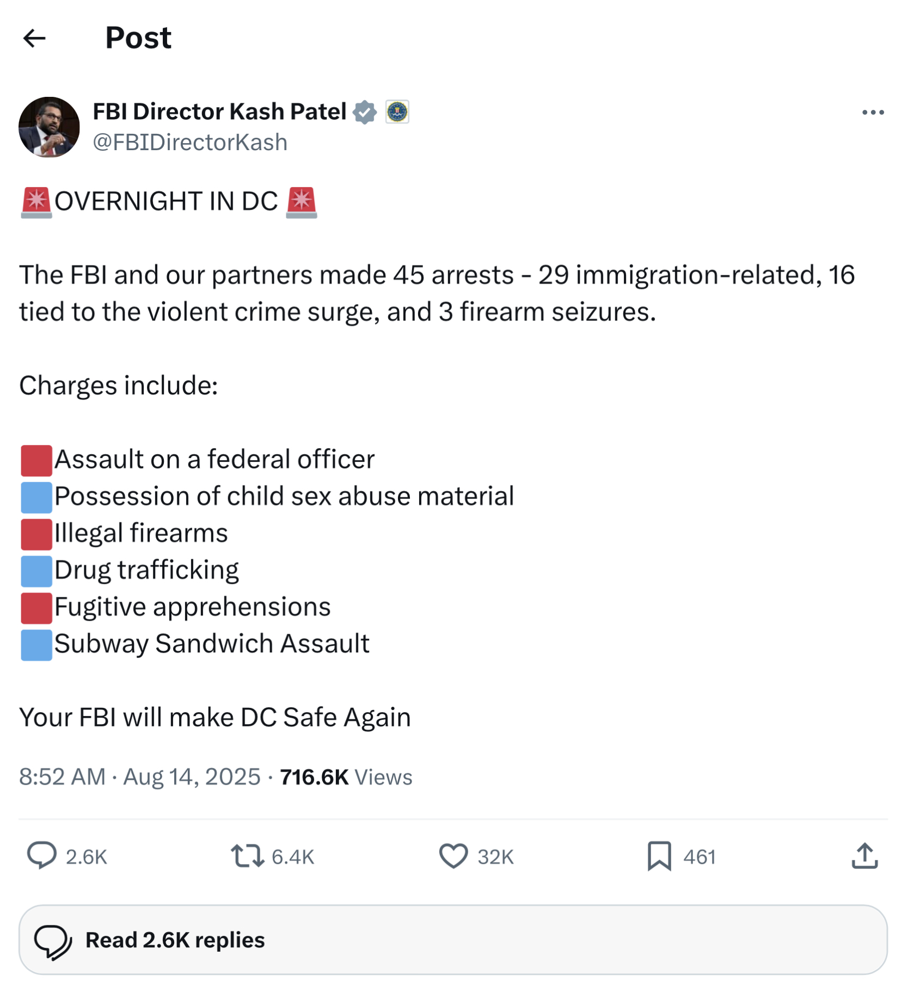Click the 461 bookmarks count
Screen dimensions: 908x987
[x=700, y=857]
